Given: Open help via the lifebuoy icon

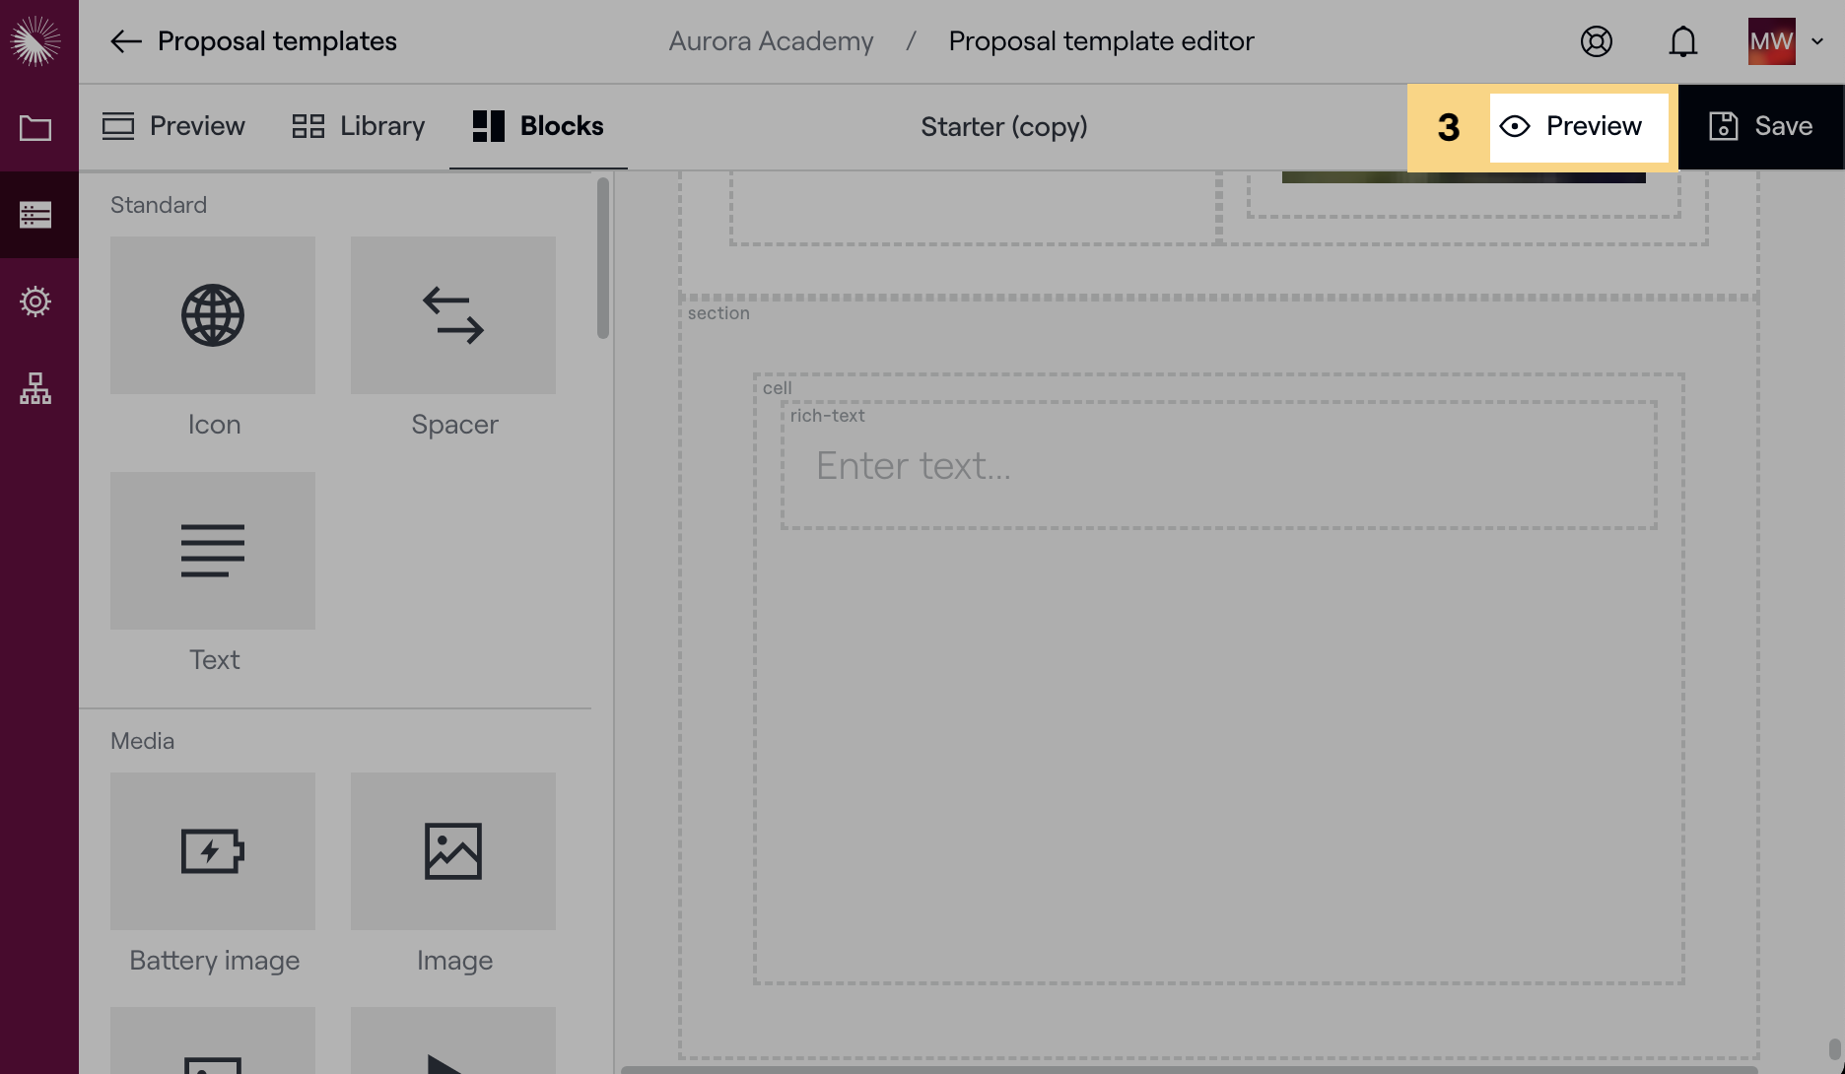Looking at the screenshot, I should coord(1597,41).
